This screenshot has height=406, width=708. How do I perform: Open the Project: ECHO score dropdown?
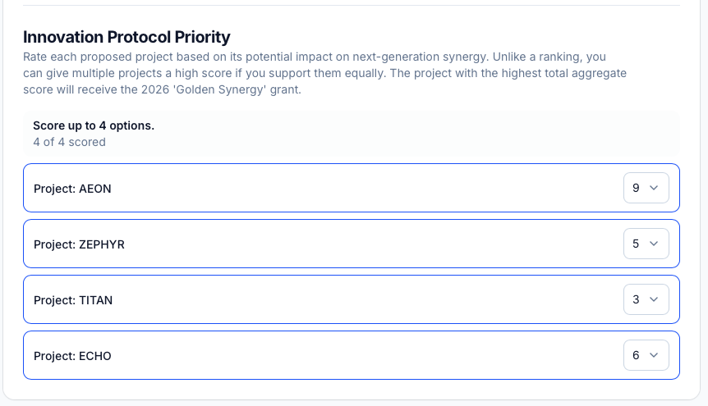coord(646,355)
